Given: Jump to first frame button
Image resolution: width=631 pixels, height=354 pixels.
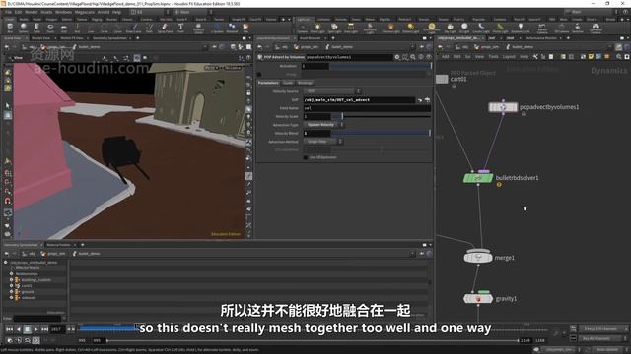Looking at the screenshot, I should coord(9,329).
